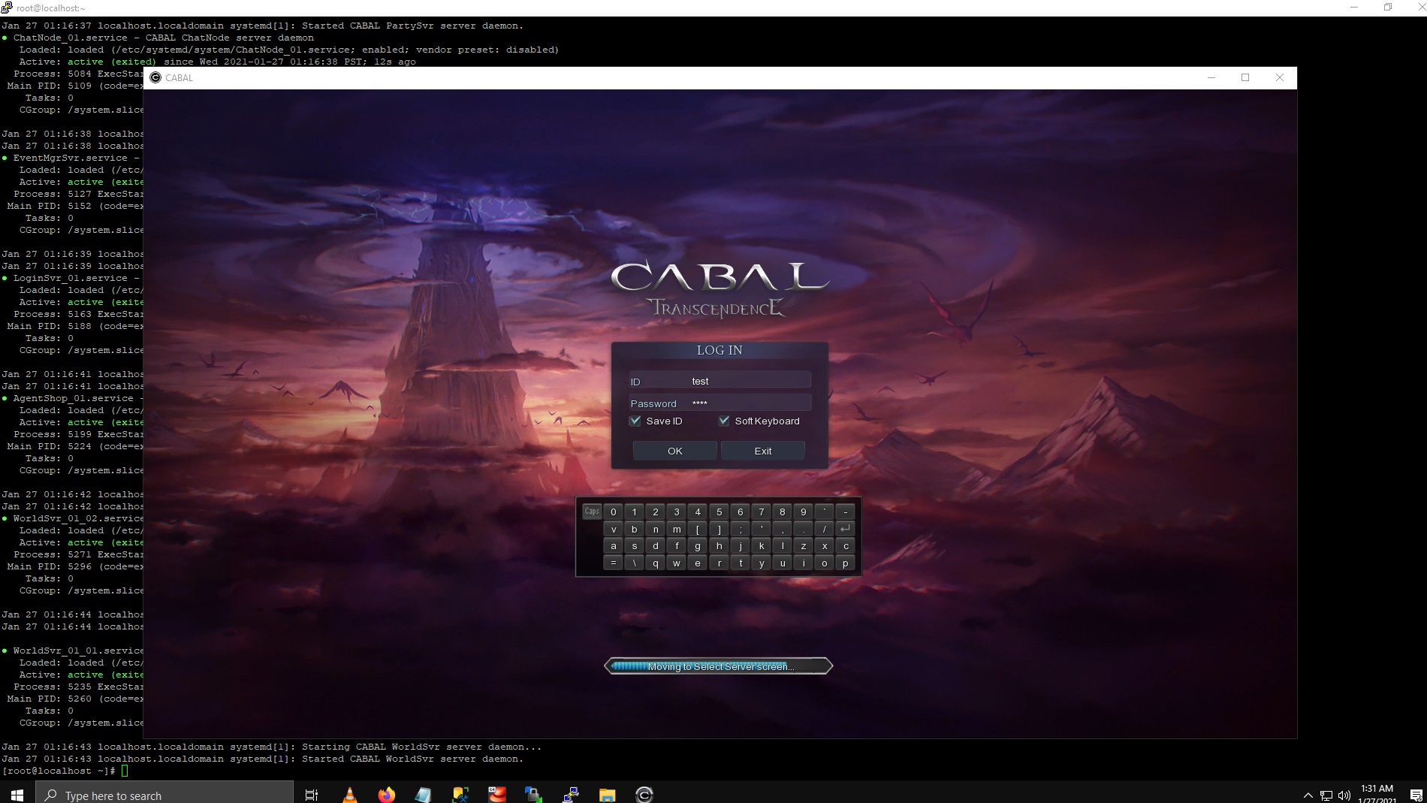Image resolution: width=1427 pixels, height=803 pixels.
Task: Click the taskbar clock showing 1:31 AM
Action: pyautogui.click(x=1377, y=793)
